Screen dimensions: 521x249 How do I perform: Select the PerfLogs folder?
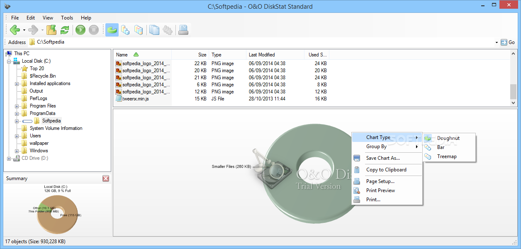click(x=39, y=98)
